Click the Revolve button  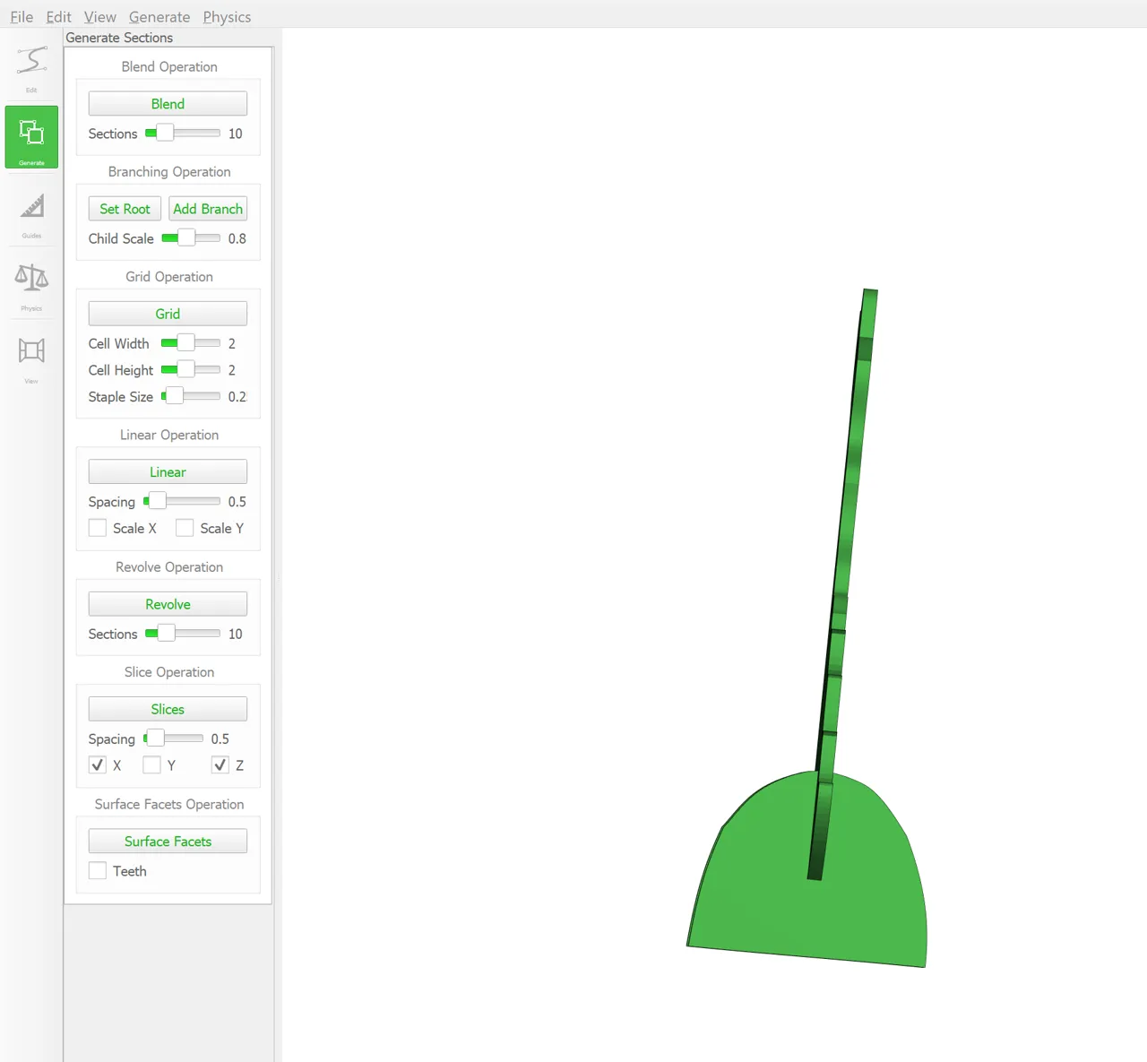pyautogui.click(x=168, y=604)
